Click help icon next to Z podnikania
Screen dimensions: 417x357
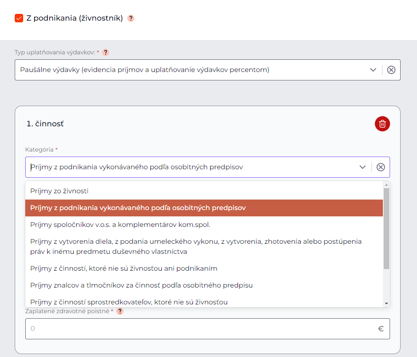(x=131, y=19)
